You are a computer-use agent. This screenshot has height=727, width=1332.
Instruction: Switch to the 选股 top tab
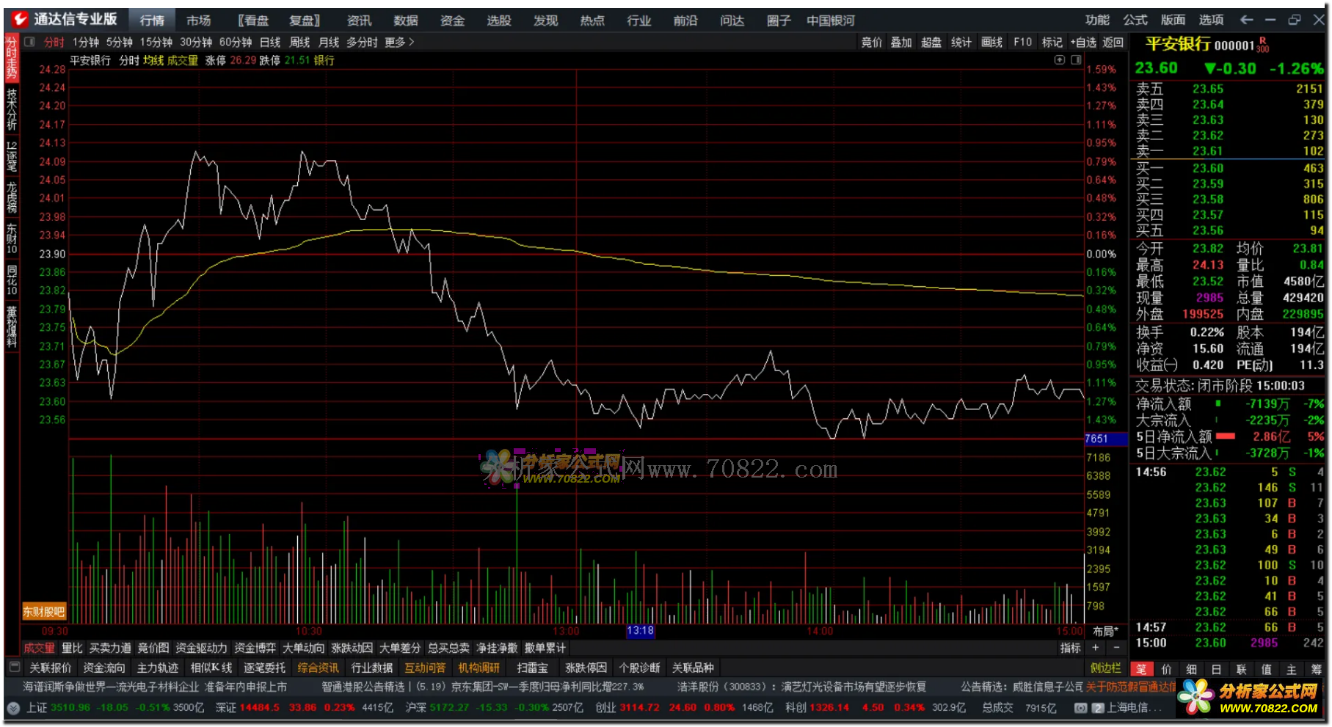pyautogui.click(x=499, y=21)
